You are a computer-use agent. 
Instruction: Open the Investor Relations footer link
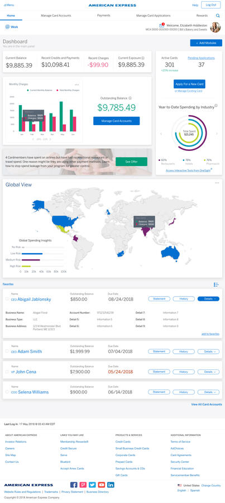point(16,442)
